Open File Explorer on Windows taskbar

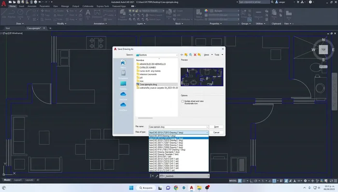199,188
